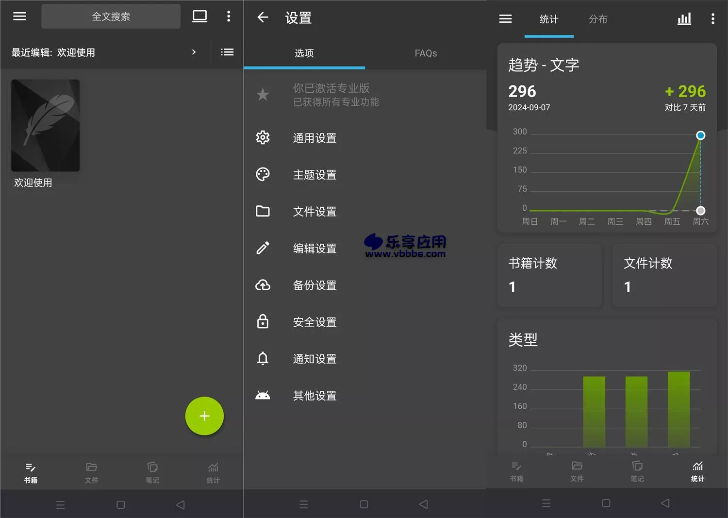The width and height of the screenshot is (728, 518).
Task: Open the overflow menu on the statistics screen
Action: (x=712, y=18)
